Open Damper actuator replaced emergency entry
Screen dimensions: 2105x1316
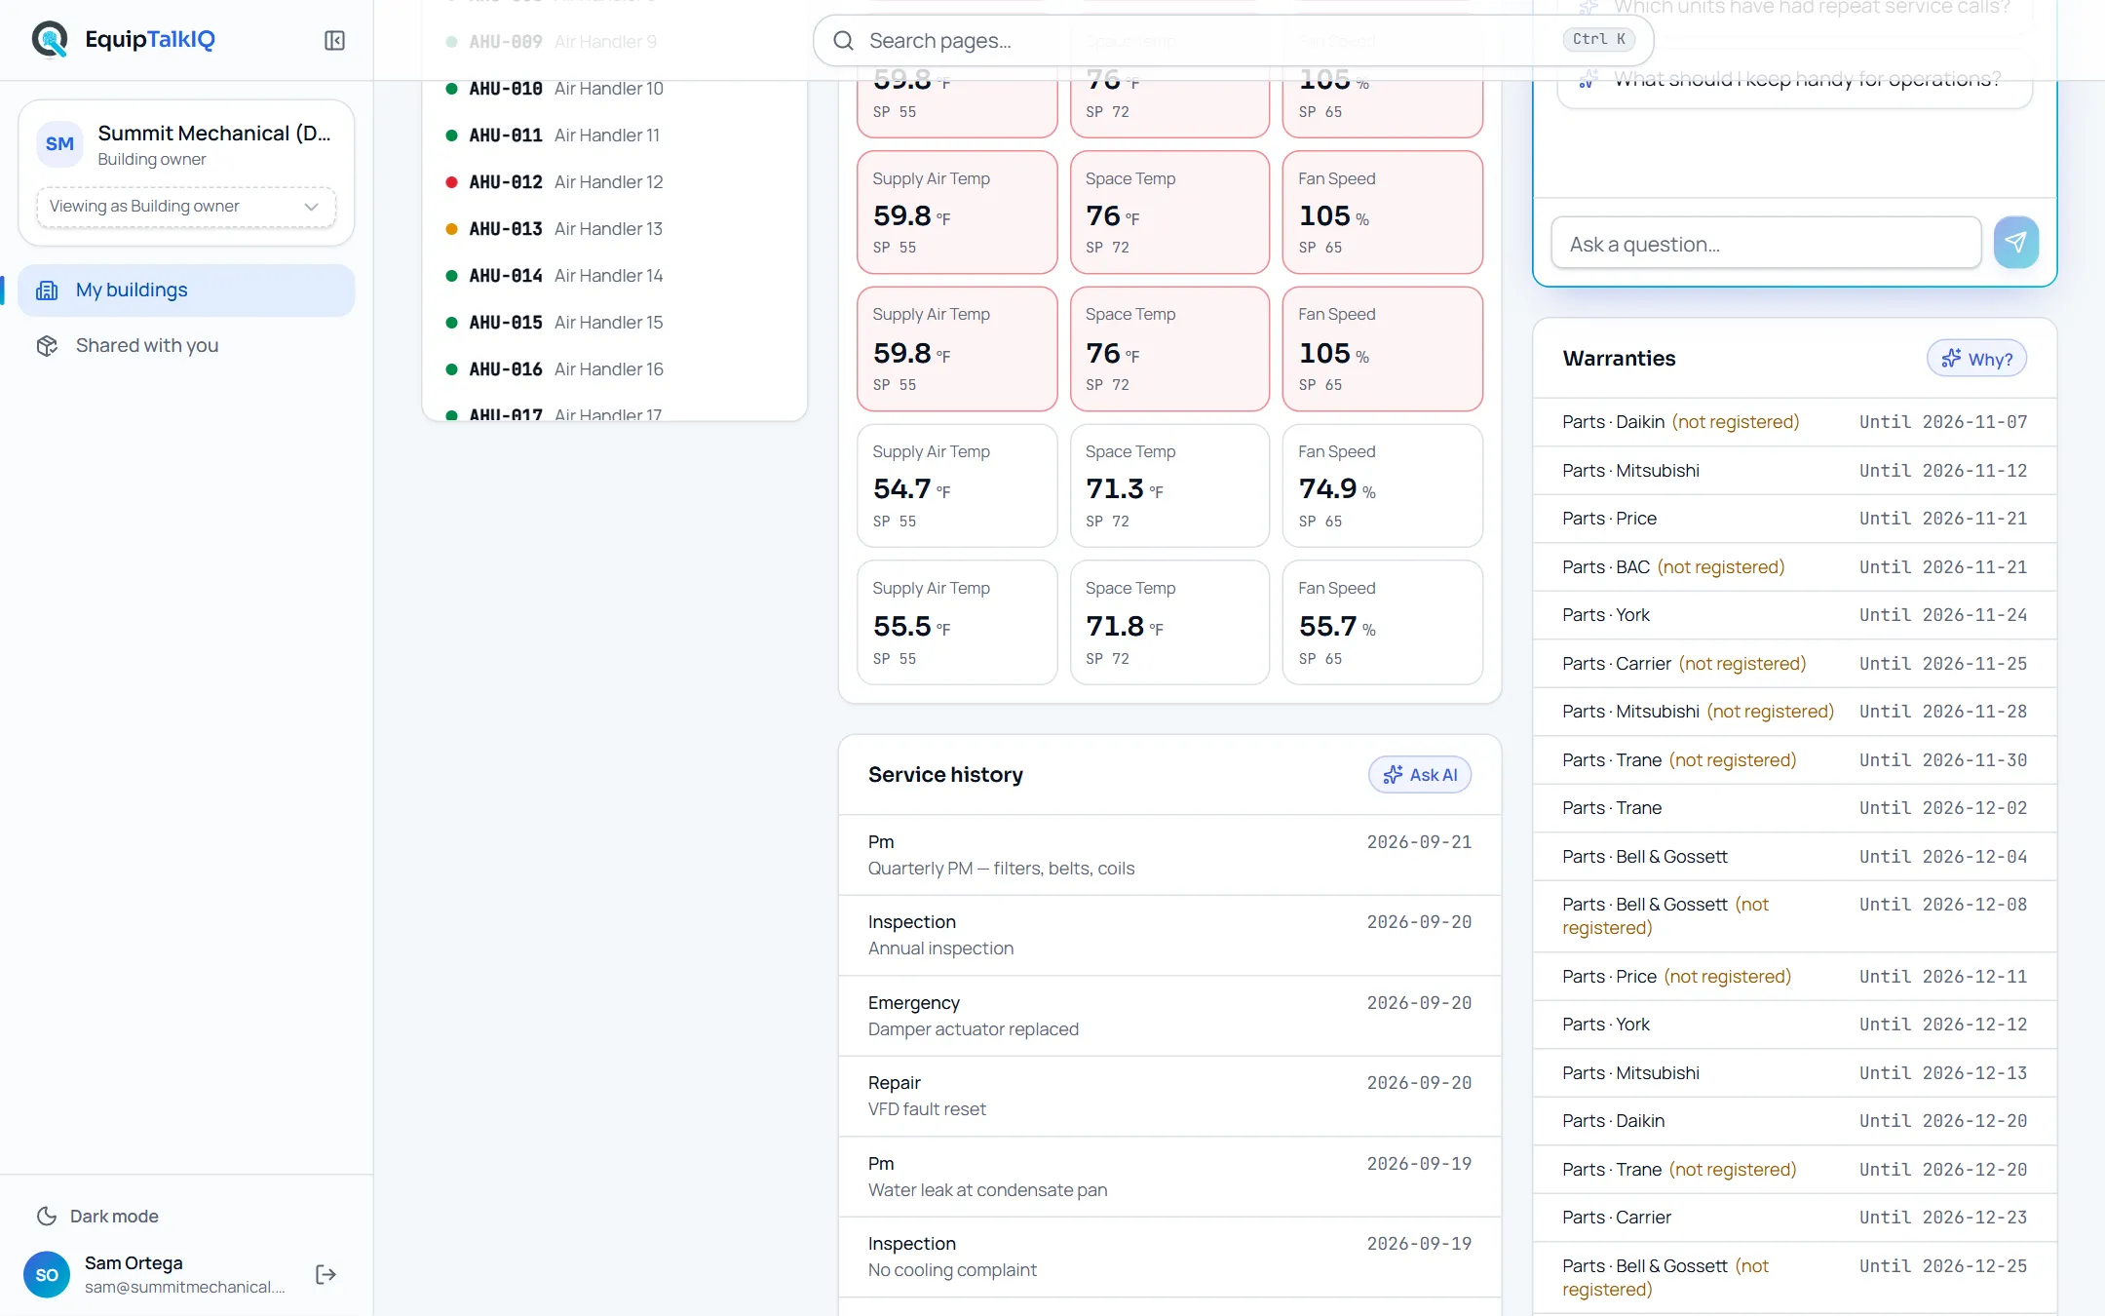tap(1169, 1016)
